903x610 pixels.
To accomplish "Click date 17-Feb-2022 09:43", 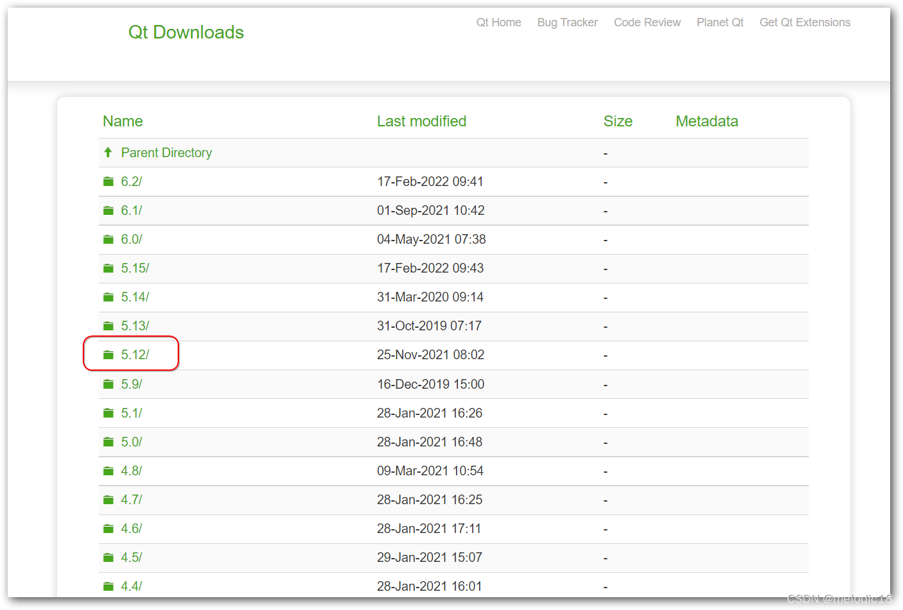I will click(x=430, y=268).
